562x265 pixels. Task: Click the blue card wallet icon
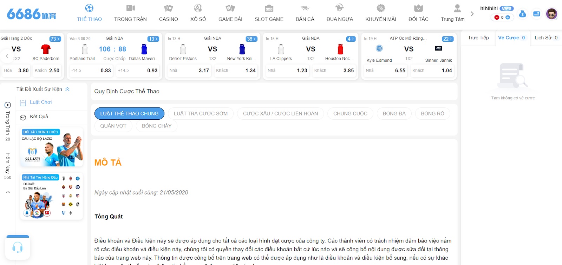pos(536,14)
